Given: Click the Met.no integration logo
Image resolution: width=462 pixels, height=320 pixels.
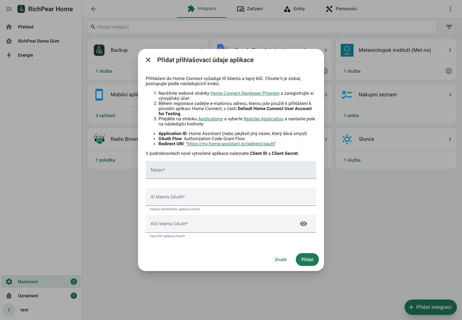Looking at the screenshot, I should coord(347,50).
